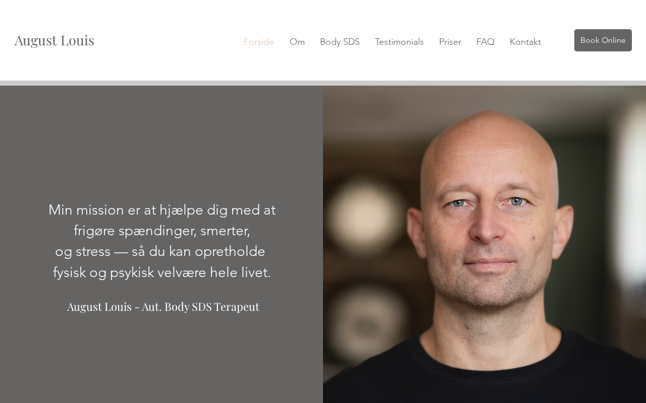Open the Body SDS menu item
646x403 pixels.
(340, 42)
